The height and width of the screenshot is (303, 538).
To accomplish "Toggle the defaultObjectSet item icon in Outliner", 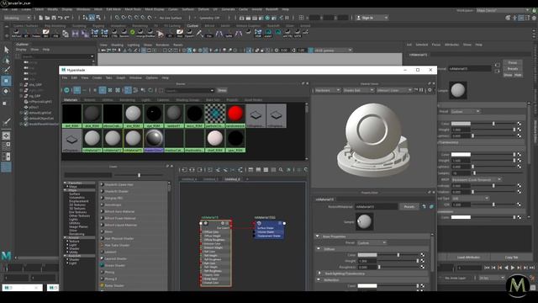I will point(26,118).
